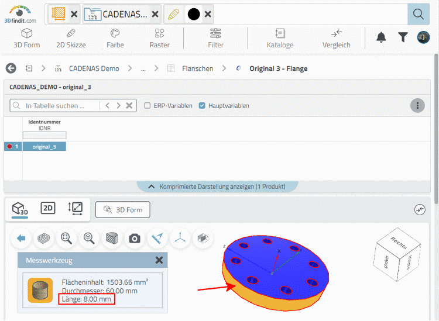Viewport: 439px width, 321px height.
Task: Uncheck Hauptvariablen checkbox
Action: (202, 106)
